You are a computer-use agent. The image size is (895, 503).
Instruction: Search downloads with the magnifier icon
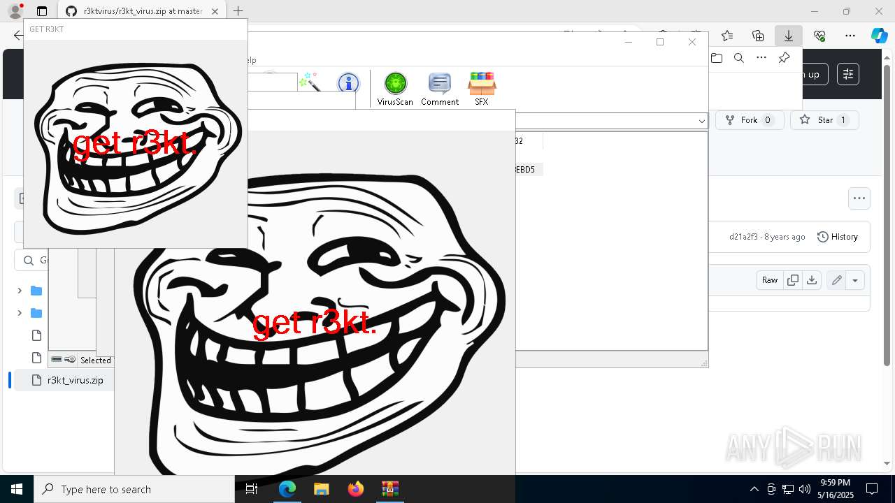[739, 58]
